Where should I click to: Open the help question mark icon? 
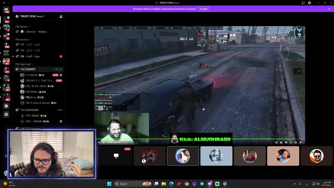[309, 3]
